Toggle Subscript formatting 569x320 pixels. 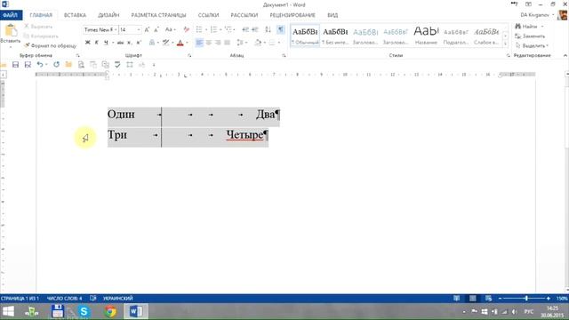pyautogui.click(x=129, y=43)
